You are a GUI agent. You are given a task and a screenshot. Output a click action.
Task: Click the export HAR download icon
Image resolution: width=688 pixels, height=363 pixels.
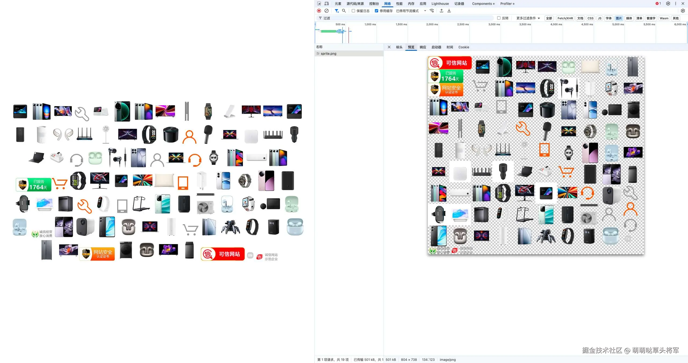[449, 11]
